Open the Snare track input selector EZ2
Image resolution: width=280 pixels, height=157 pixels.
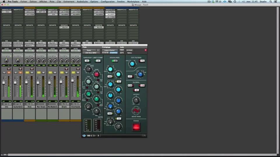(64, 43)
